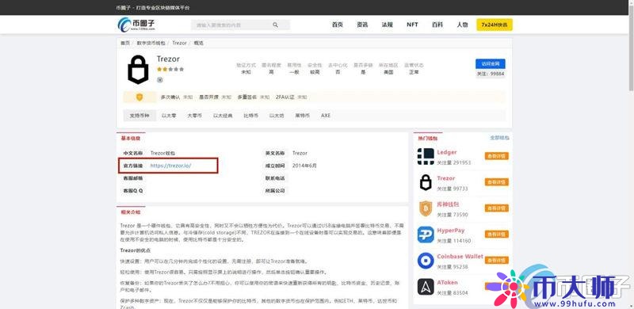This screenshot has height=309, width=634.
Task: Select the 以太经典 coin tab
Action: click(x=223, y=116)
